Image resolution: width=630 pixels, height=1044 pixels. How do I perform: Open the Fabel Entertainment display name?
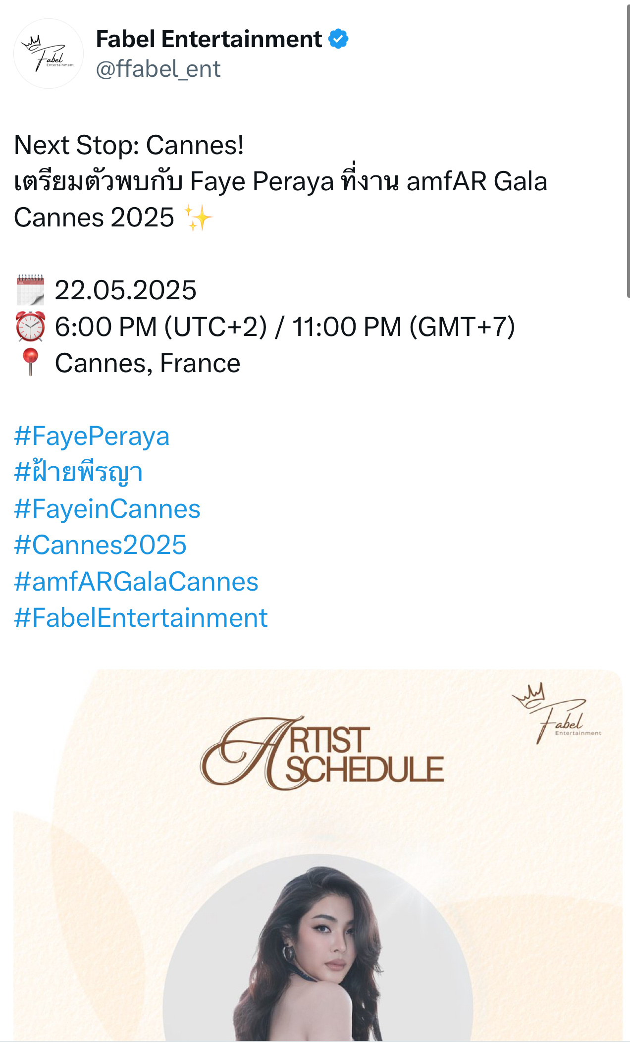209,39
